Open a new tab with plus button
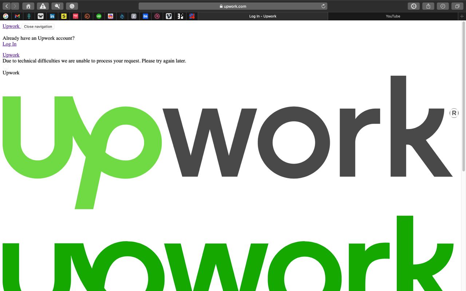 click(462, 16)
